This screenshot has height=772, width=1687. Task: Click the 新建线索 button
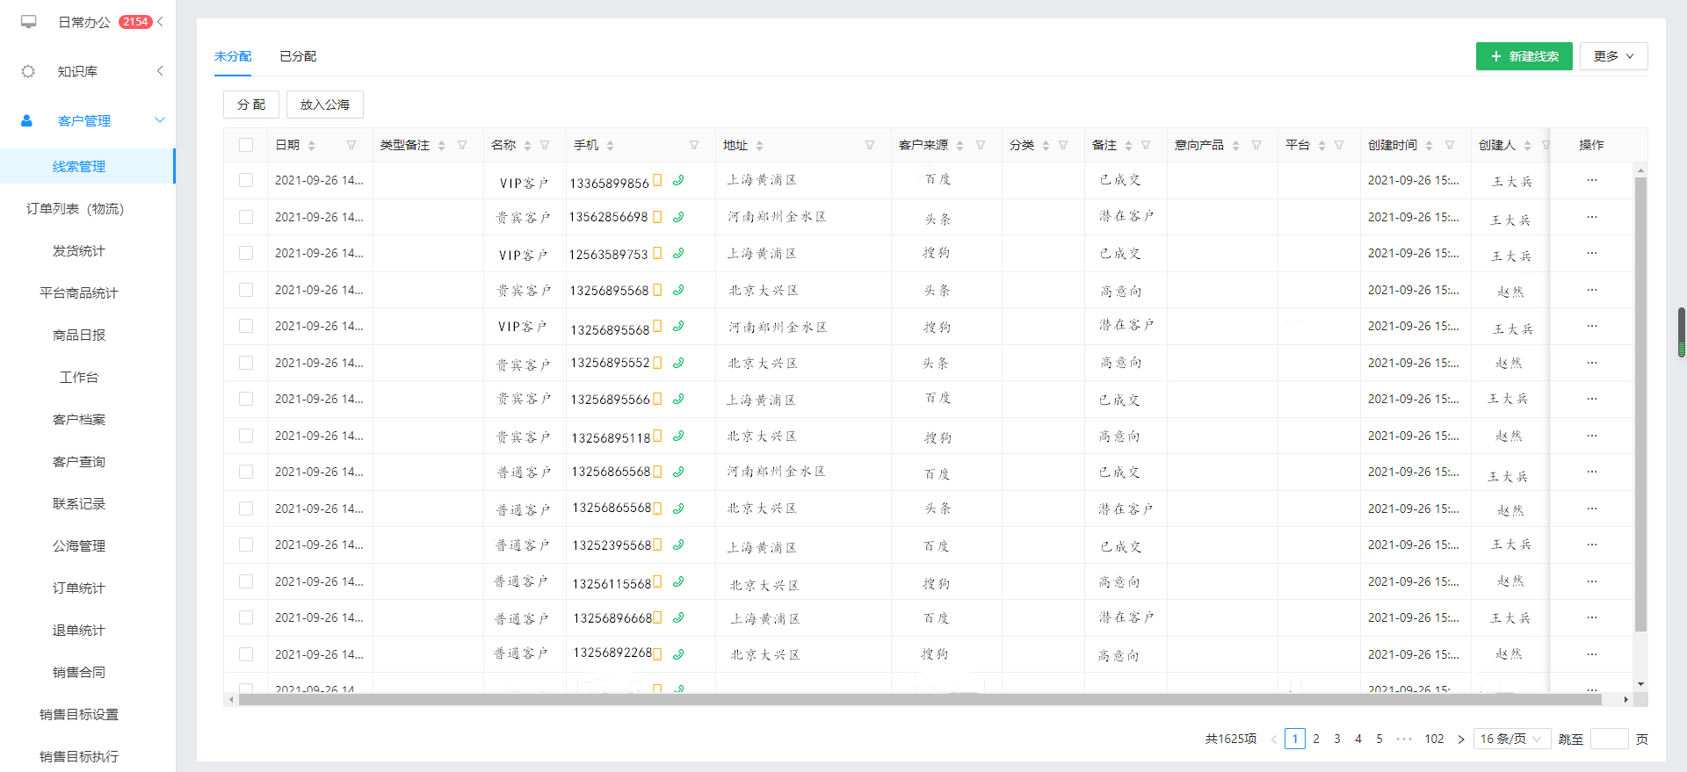point(1524,56)
